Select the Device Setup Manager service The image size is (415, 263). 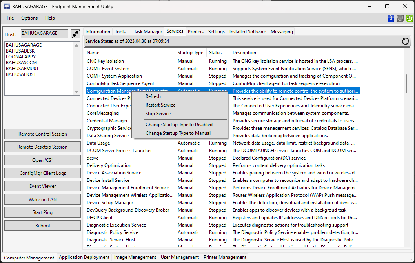tap(223, 203)
